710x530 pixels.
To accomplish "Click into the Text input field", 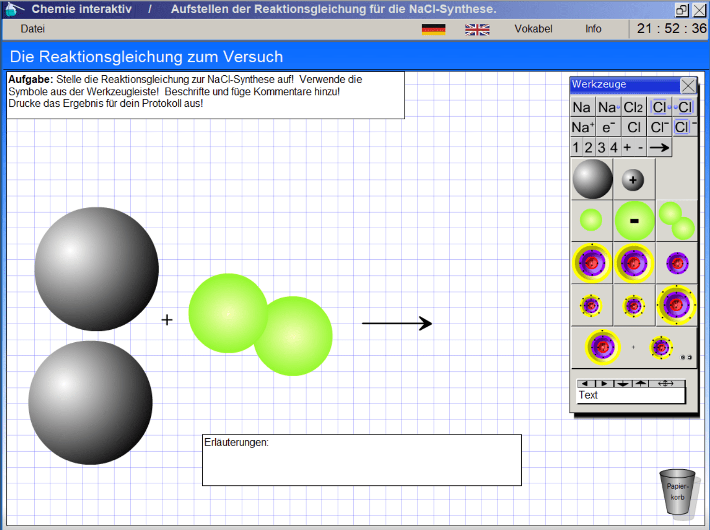I will tap(631, 395).
